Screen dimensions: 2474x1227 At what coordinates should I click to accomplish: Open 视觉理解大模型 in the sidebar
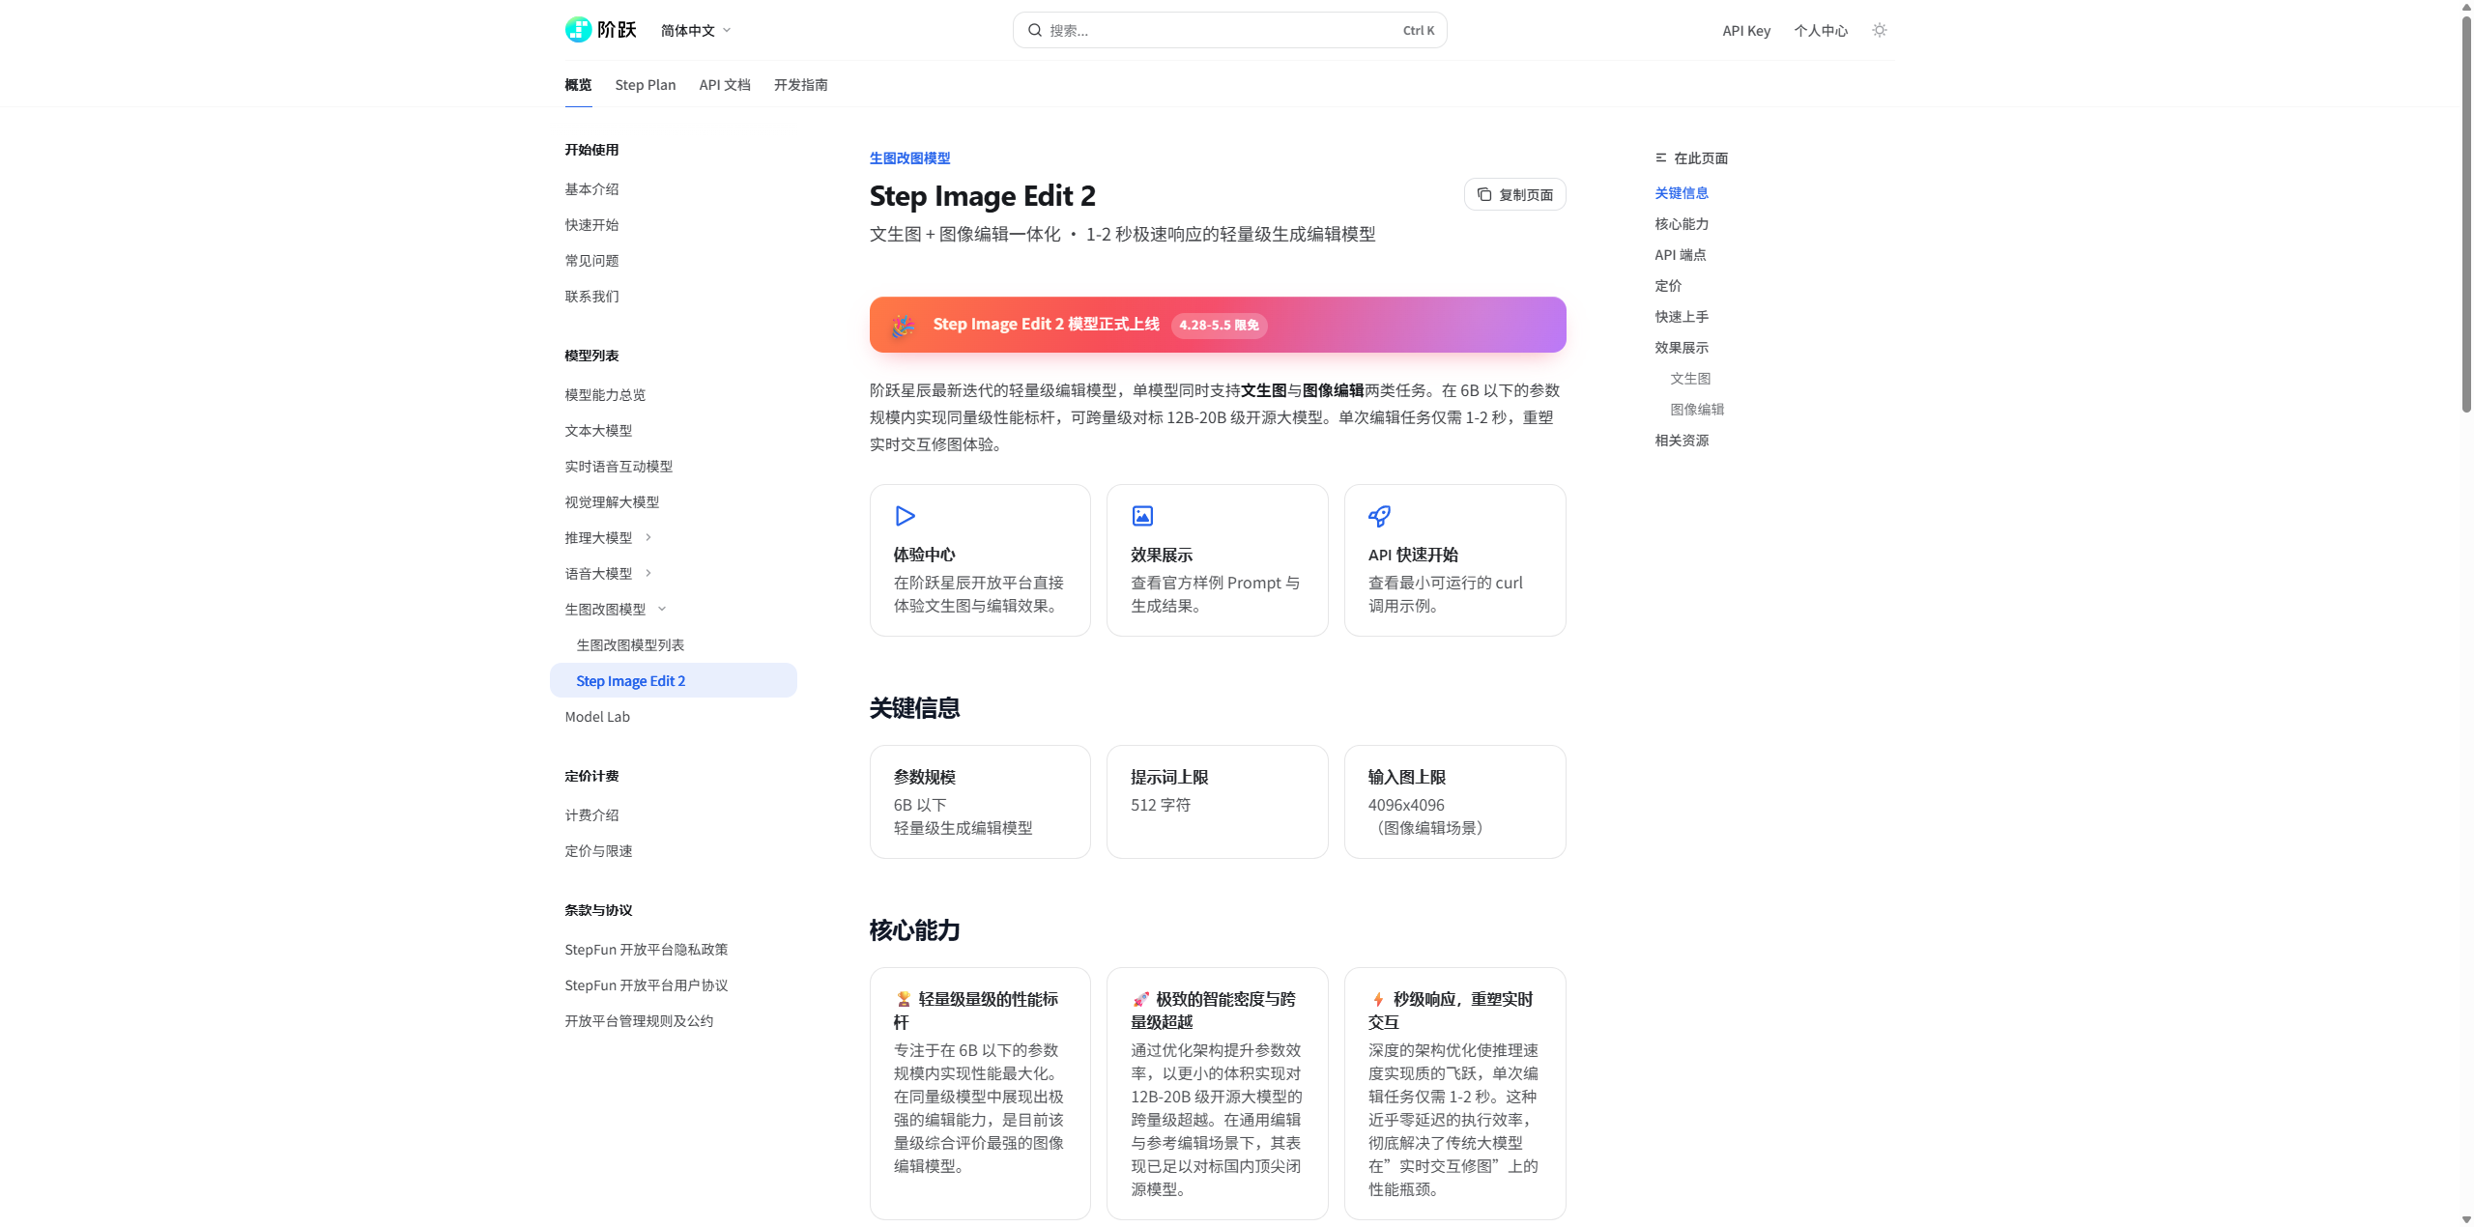612,502
